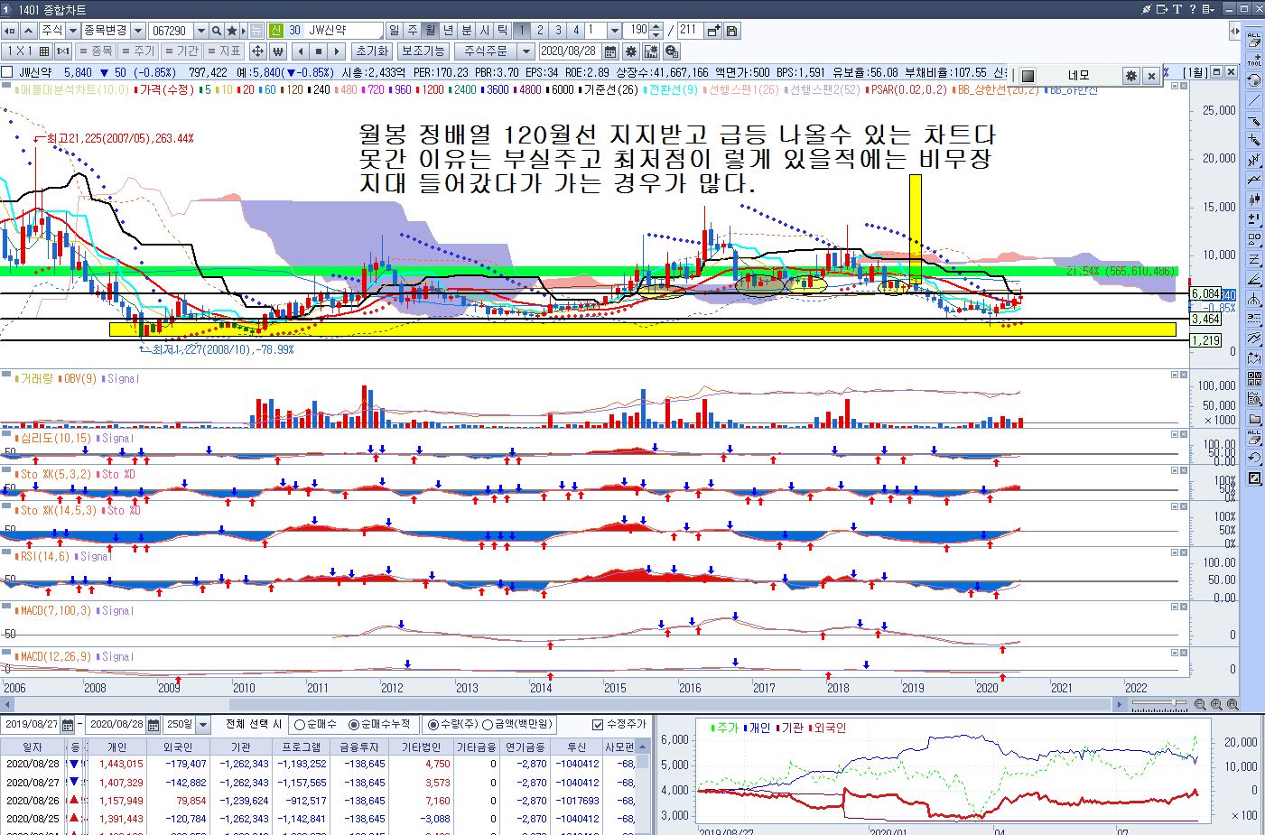Image resolution: width=1265 pixels, height=835 pixels.
Task: Open settings gear on 네모 toolbar
Action: pyautogui.click(x=1130, y=76)
